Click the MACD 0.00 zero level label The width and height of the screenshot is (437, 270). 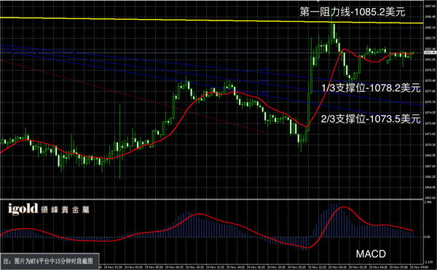coord(427,236)
